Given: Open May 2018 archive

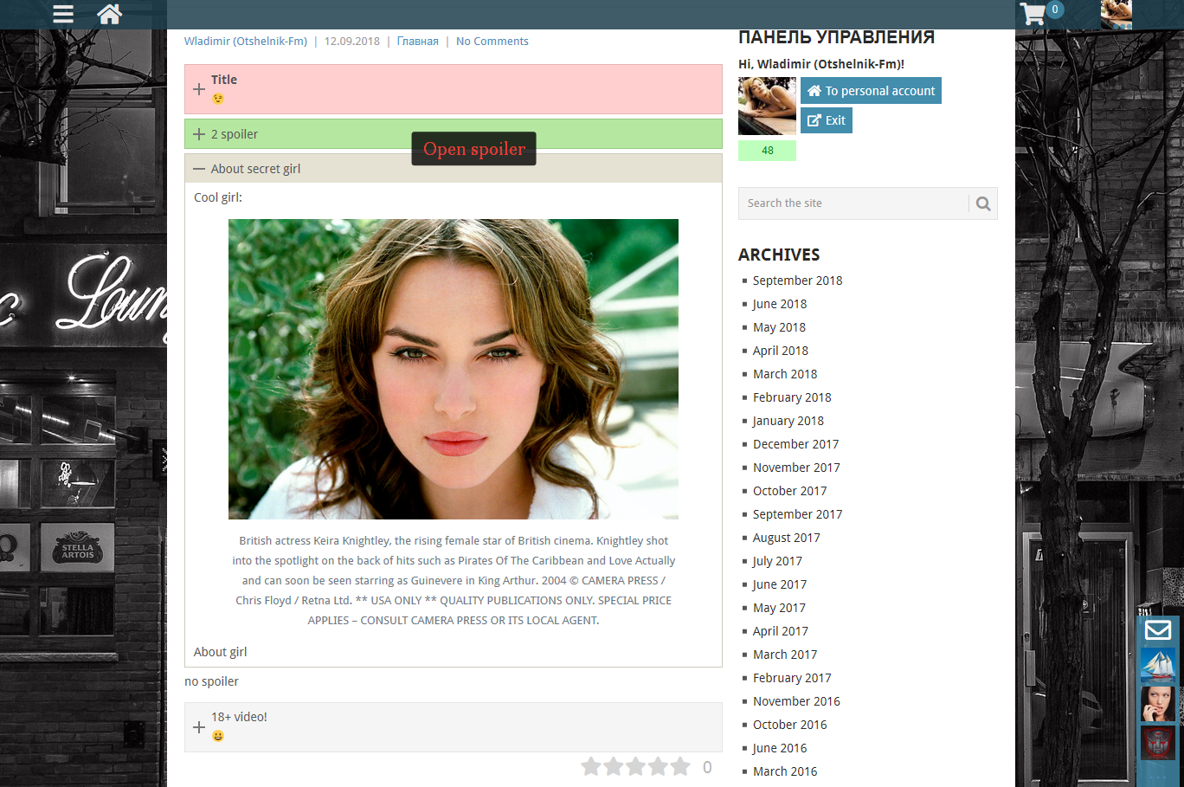Looking at the screenshot, I should click(x=779, y=327).
